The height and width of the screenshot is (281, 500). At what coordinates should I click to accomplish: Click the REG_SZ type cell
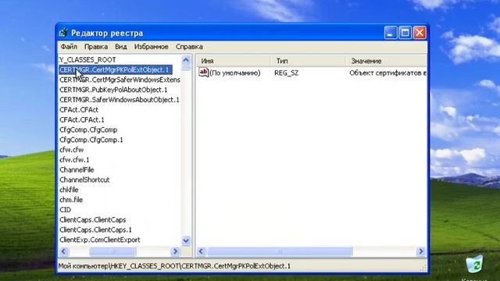click(287, 73)
